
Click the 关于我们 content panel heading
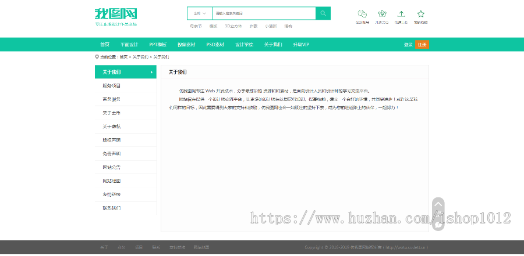pyautogui.click(x=178, y=72)
